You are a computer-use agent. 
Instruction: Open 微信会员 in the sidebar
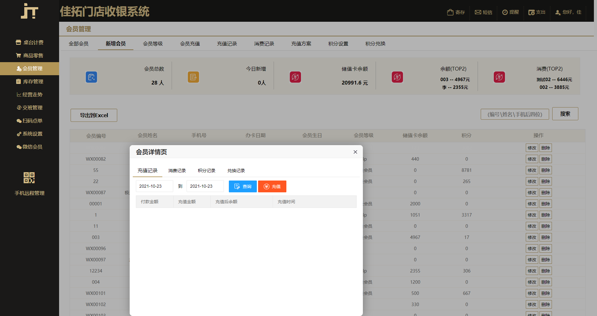[x=30, y=147]
